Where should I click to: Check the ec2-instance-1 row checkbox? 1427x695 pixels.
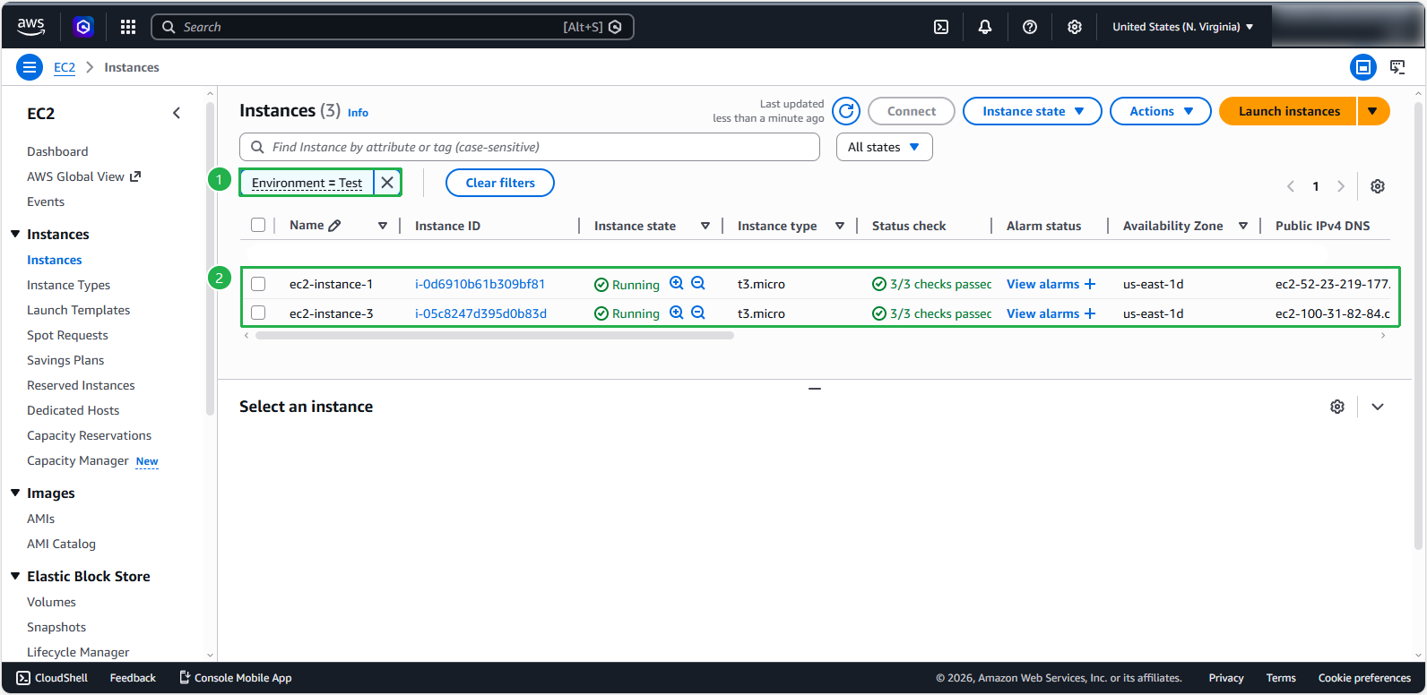click(258, 284)
